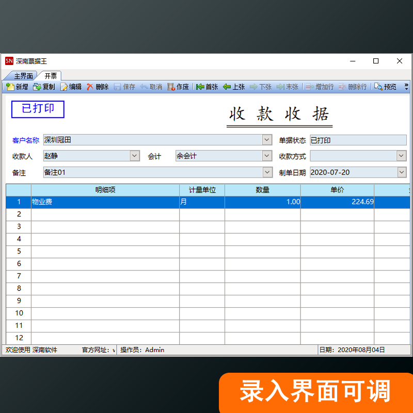Select the 开票 tab
This screenshot has width=413, height=413.
click(51, 76)
